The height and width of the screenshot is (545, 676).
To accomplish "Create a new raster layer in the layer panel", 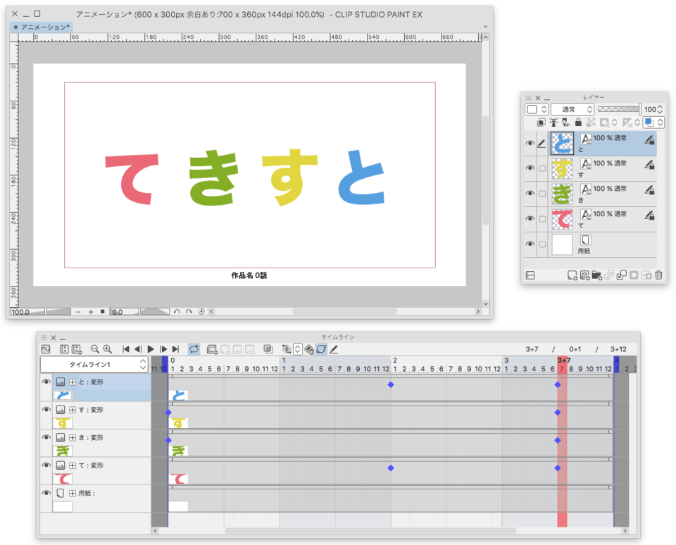I will point(572,275).
